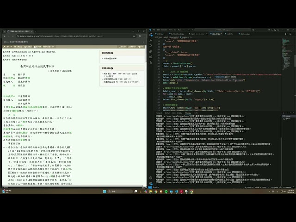Open the Accounts icon in VS Code activity bar
The width and height of the screenshot is (296, 222).
[x=151, y=178]
